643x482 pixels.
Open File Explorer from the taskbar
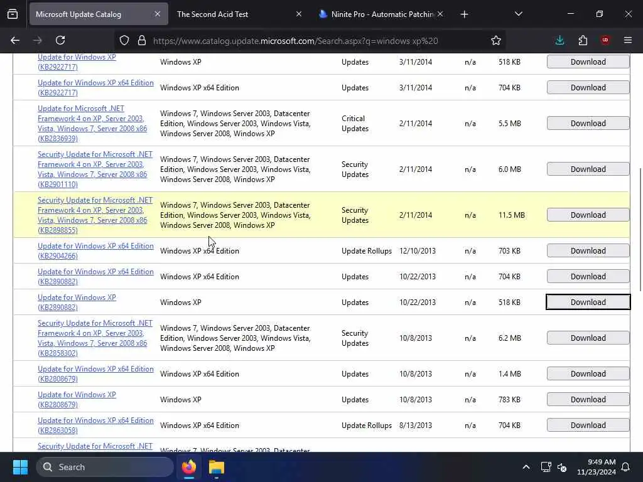coord(217,467)
